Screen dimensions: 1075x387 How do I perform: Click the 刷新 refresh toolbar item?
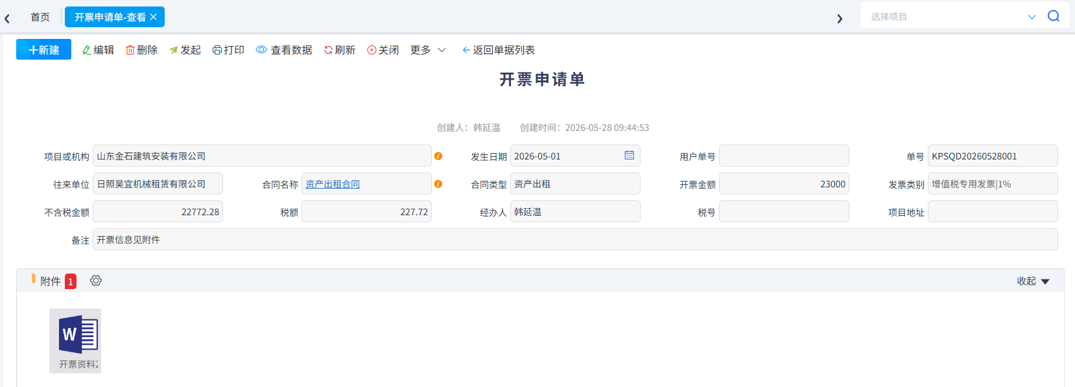tap(340, 50)
